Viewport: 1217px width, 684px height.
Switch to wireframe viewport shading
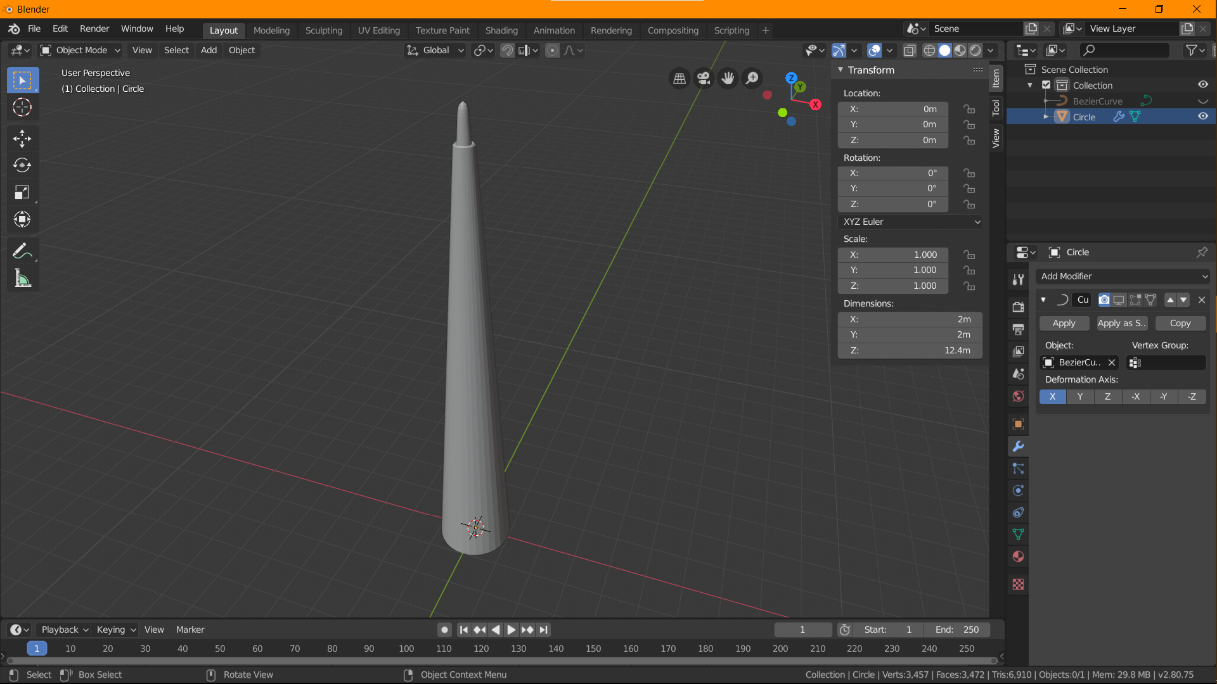[929, 50]
